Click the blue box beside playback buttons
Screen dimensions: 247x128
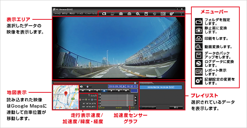click(134, 91)
